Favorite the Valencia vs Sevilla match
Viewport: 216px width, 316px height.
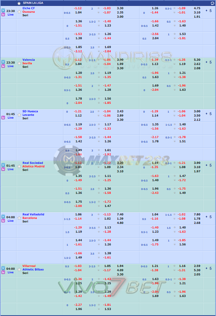(19, 63)
